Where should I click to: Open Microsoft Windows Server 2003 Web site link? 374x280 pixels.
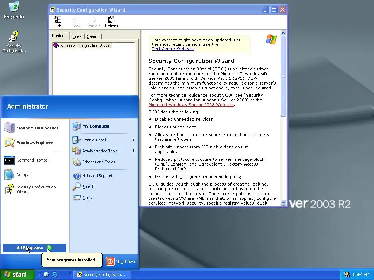point(191,105)
